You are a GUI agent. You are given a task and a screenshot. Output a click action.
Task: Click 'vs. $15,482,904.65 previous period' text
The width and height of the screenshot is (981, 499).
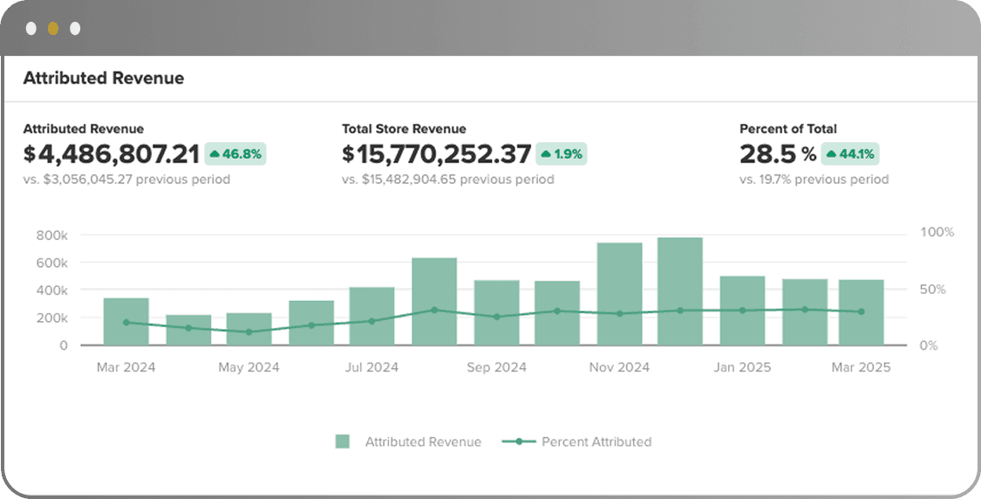(x=448, y=180)
